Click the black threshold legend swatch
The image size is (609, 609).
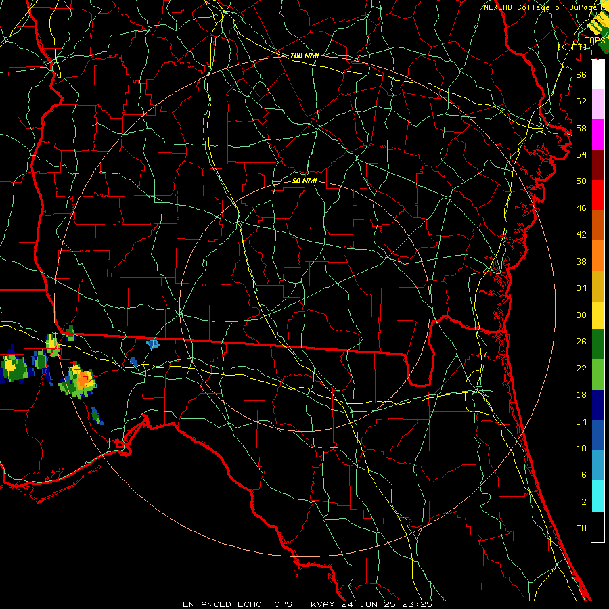pyautogui.click(x=597, y=526)
